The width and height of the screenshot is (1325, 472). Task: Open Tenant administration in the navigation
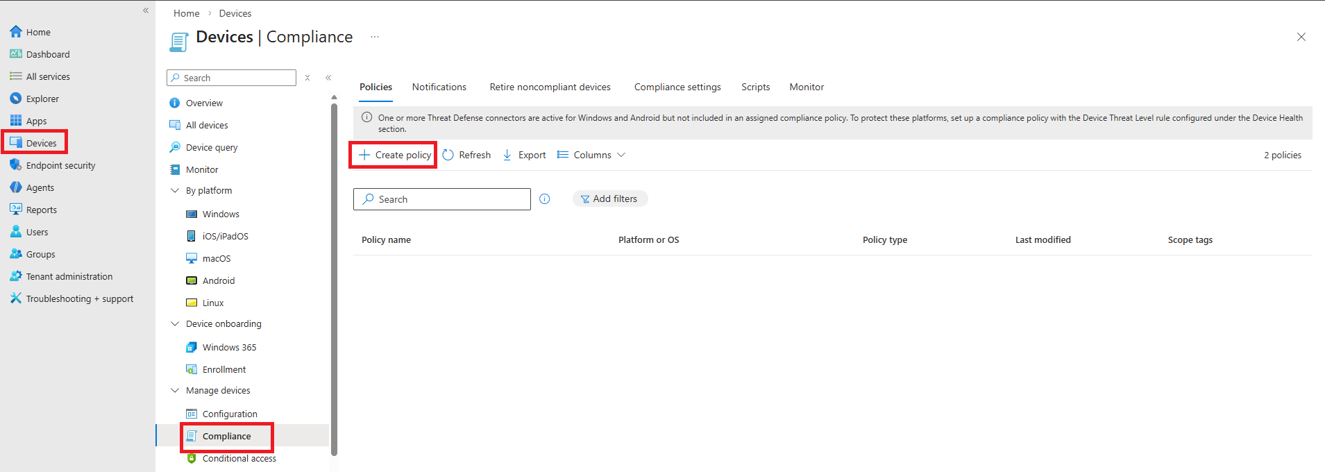(61, 276)
